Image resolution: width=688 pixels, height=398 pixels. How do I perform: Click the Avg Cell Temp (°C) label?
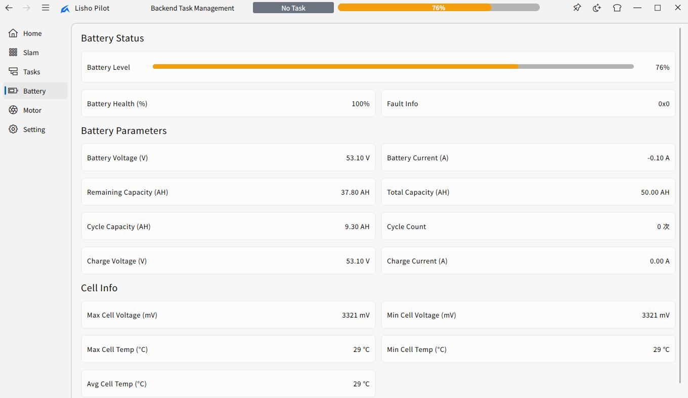[x=117, y=384]
